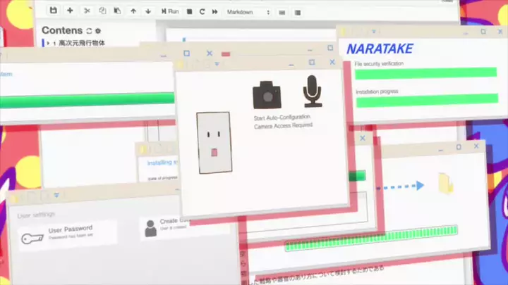Click blue dropdown arrow in User settings title bar
The height and width of the screenshot is (285, 508).
(56, 196)
